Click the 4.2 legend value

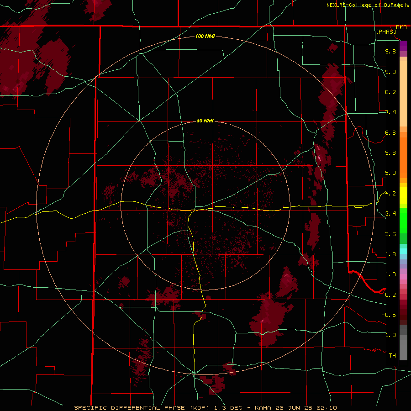click(x=390, y=194)
